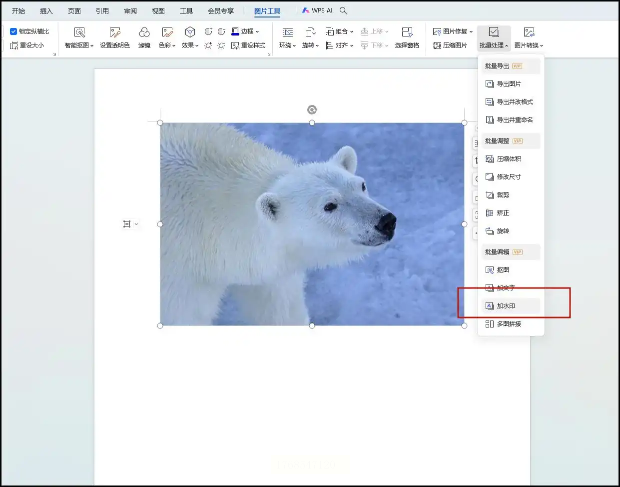Select the 设置透明色 tool
Viewport: 620px width, 487px height.
114,33
